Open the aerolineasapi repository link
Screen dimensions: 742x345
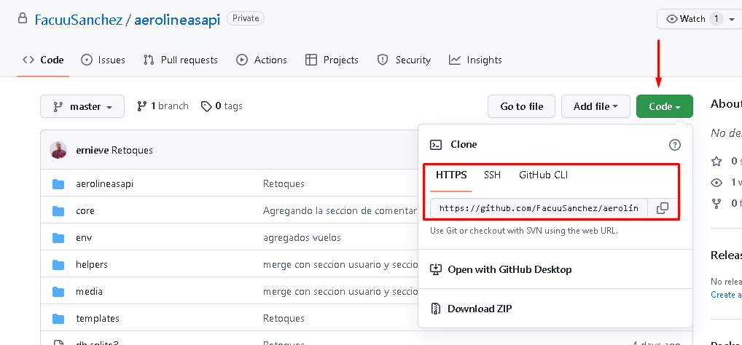(177, 20)
